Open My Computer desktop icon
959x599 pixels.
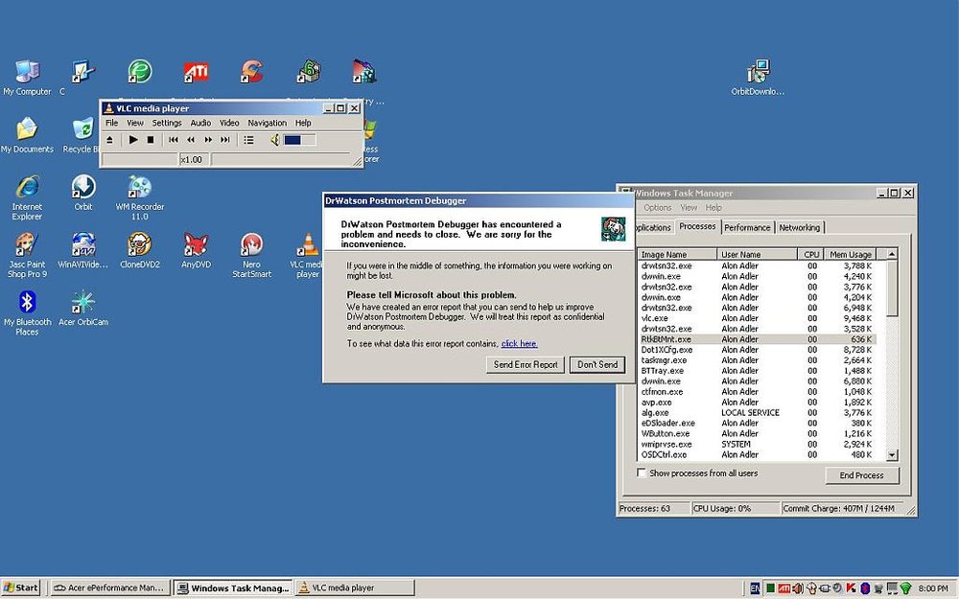pyautogui.click(x=27, y=78)
